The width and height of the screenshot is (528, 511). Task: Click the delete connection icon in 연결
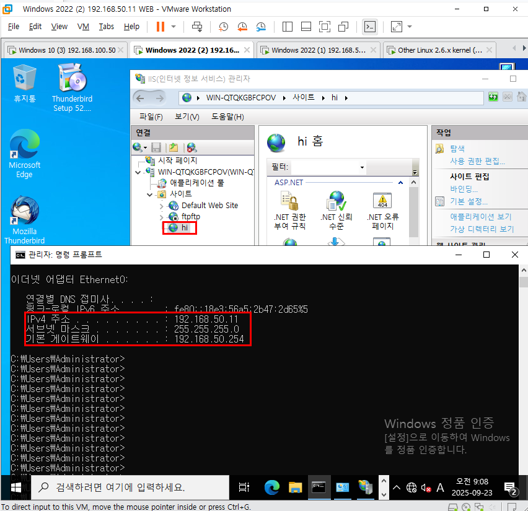click(x=191, y=147)
